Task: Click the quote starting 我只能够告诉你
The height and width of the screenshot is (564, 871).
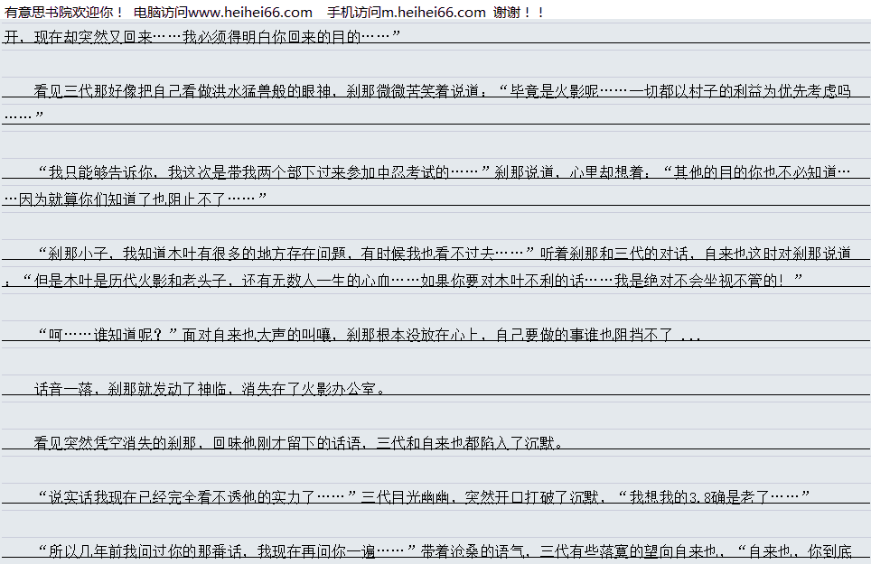Action: (262, 172)
